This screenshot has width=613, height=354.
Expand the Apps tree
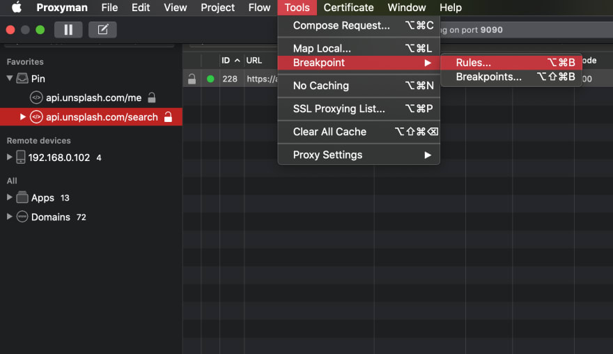coord(9,197)
